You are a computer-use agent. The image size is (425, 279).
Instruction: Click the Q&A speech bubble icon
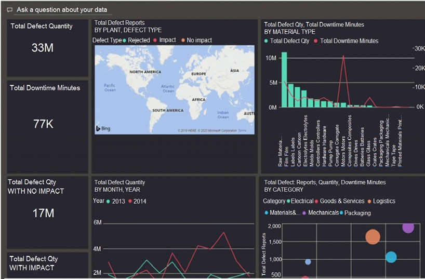pos(10,10)
